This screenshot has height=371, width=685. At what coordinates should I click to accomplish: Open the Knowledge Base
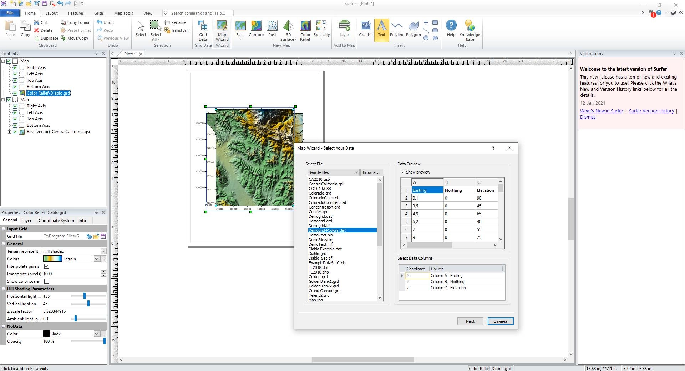(470, 30)
